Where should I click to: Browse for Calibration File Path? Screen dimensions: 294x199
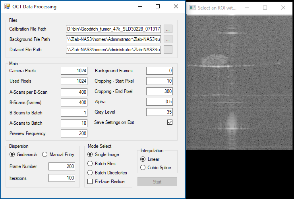[168, 29]
